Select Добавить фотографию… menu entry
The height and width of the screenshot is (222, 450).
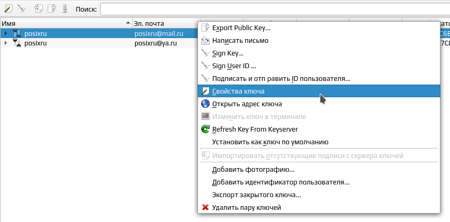[x=319, y=170]
